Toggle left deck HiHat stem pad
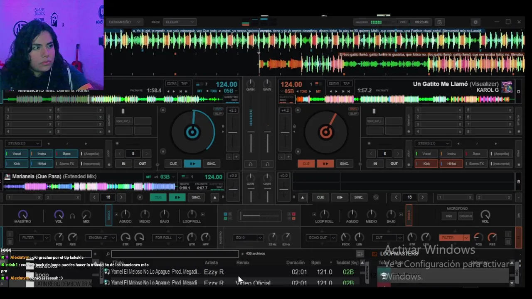532x299 pixels. pyautogui.click(x=42, y=164)
